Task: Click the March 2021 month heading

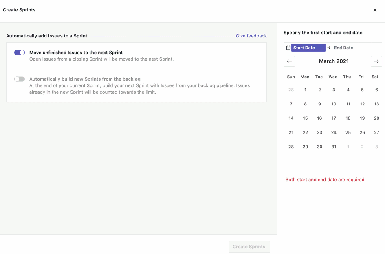Action: [x=333, y=61]
